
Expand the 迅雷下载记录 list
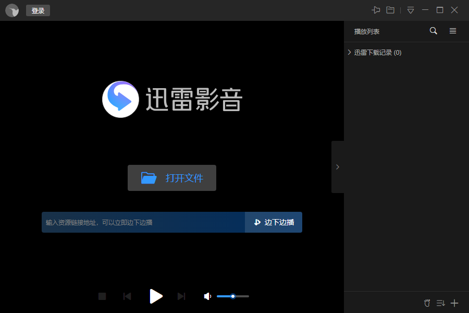[x=349, y=52]
